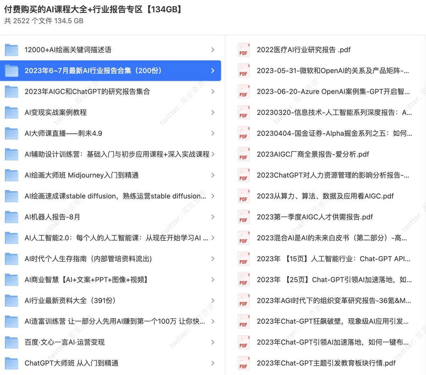The image size is (426, 375).
Task: Open file 2022医疗AI行业研究报告 .pdf
Action: (x=326, y=50)
